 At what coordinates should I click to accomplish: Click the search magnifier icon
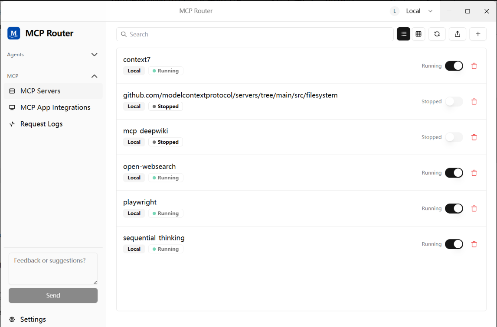pos(124,34)
